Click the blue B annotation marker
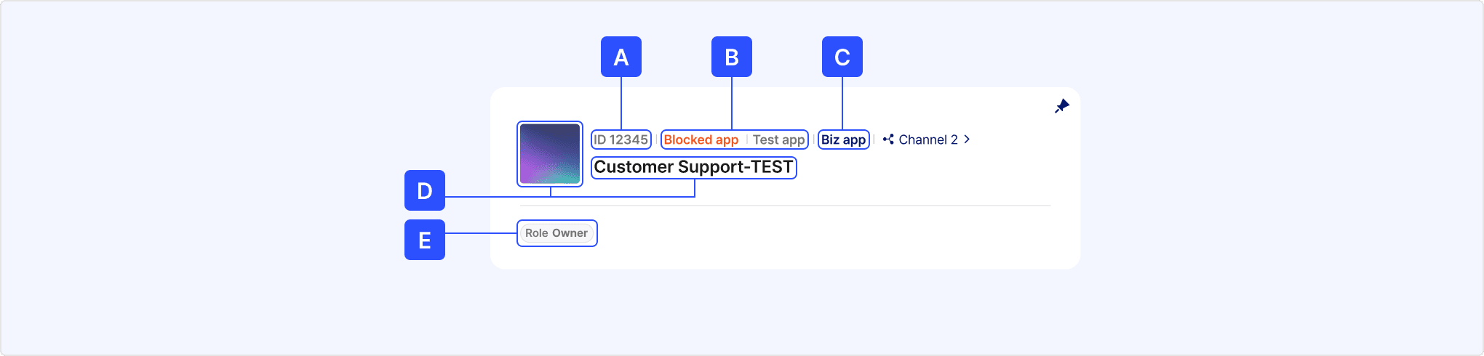Image resolution: width=1484 pixels, height=356 pixels. pos(732,57)
